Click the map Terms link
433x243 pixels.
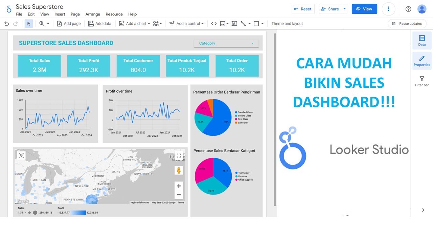pyautogui.click(x=181, y=202)
